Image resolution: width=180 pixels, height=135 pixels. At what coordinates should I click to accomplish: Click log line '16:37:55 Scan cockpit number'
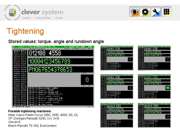[43, 88]
